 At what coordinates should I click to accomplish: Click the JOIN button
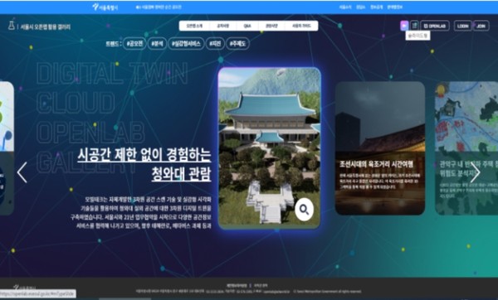pos(481,26)
